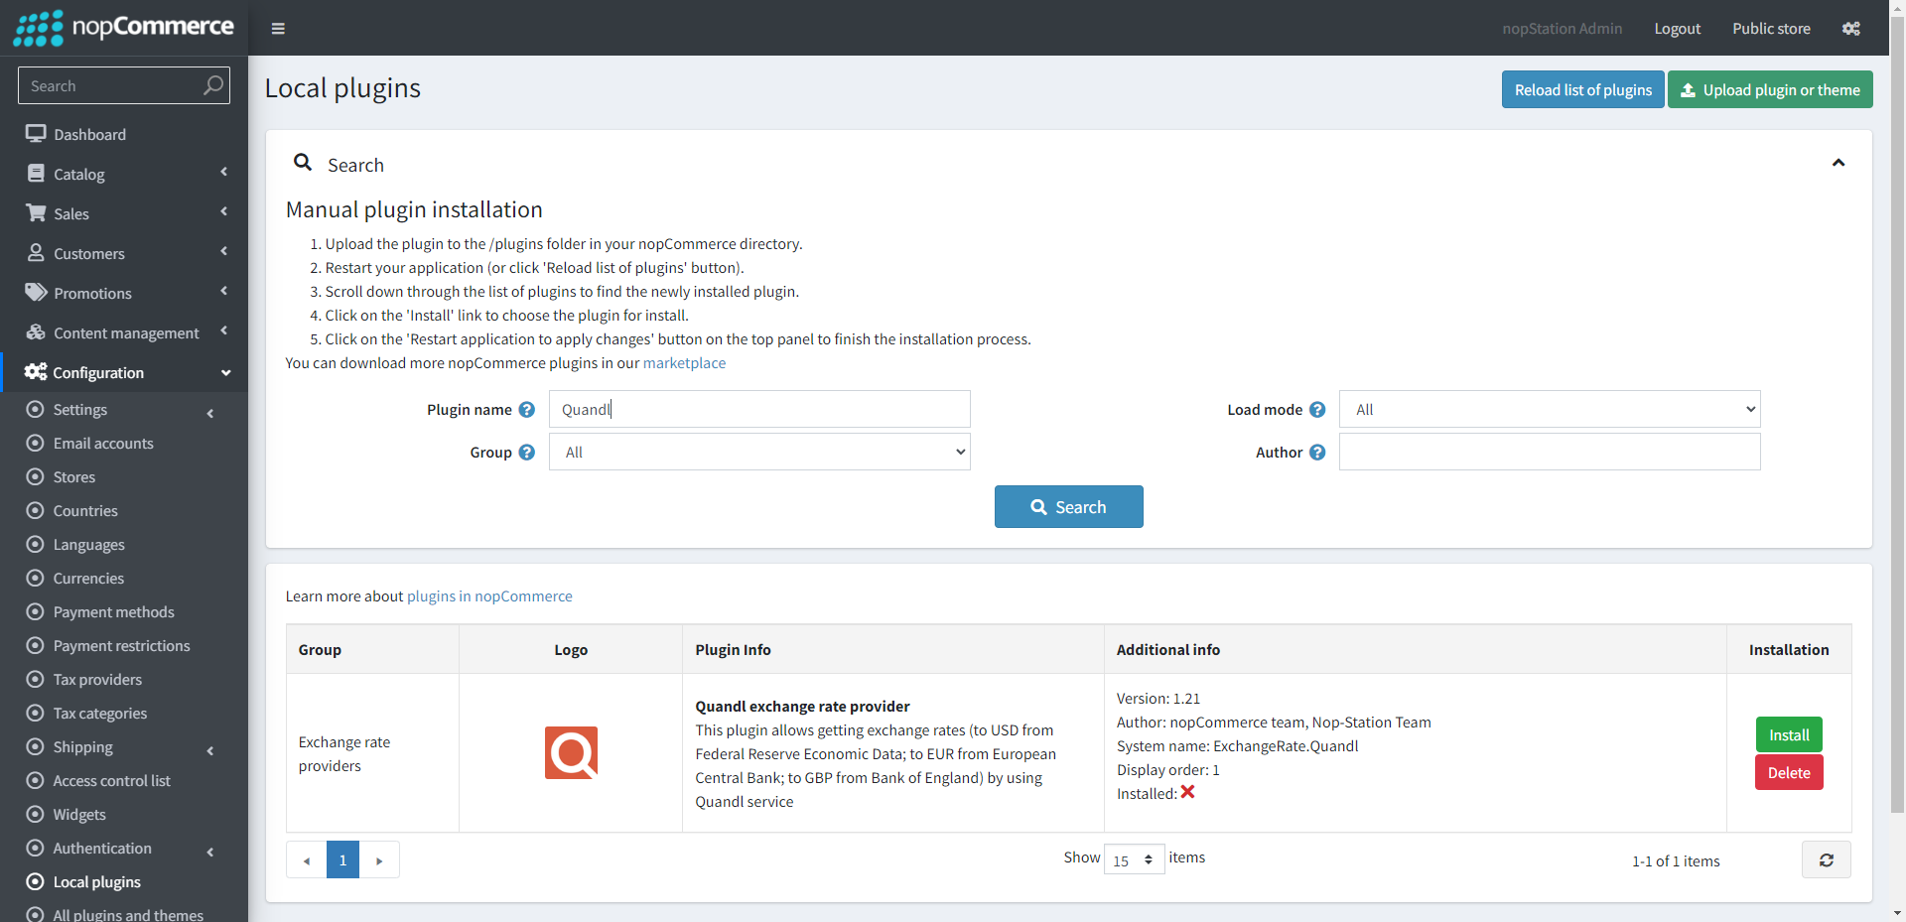Viewport: 1906px width, 922px height.
Task: Open the Group dropdown
Action: point(759,452)
